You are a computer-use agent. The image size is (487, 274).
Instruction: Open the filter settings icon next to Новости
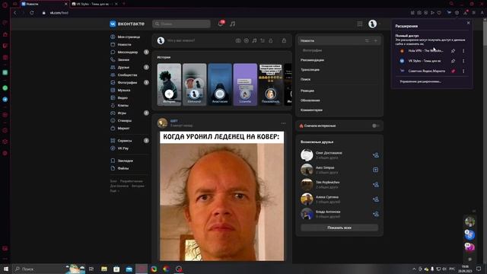tap(367, 40)
